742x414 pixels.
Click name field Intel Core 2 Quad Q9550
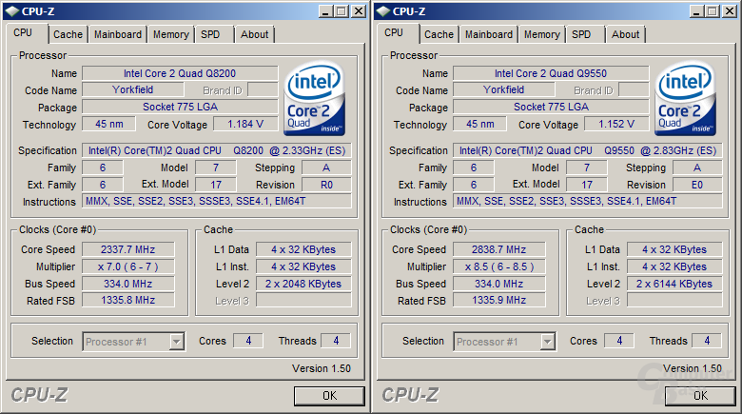tap(551, 73)
